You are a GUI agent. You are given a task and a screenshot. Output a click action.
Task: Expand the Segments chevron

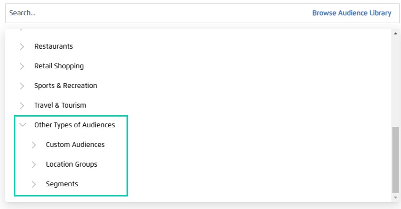tap(33, 184)
